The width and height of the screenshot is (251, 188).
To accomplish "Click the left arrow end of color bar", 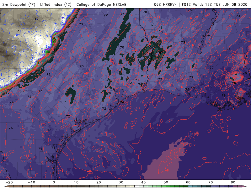I will [6, 186].
